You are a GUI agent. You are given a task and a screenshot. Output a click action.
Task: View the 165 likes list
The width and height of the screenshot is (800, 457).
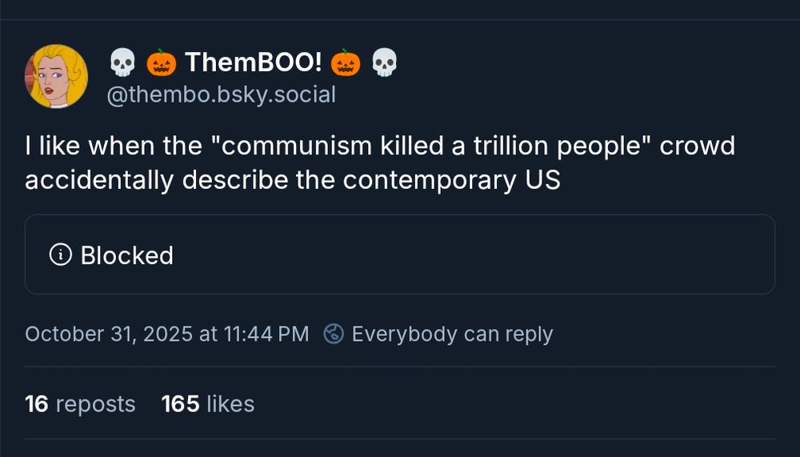pos(208,404)
